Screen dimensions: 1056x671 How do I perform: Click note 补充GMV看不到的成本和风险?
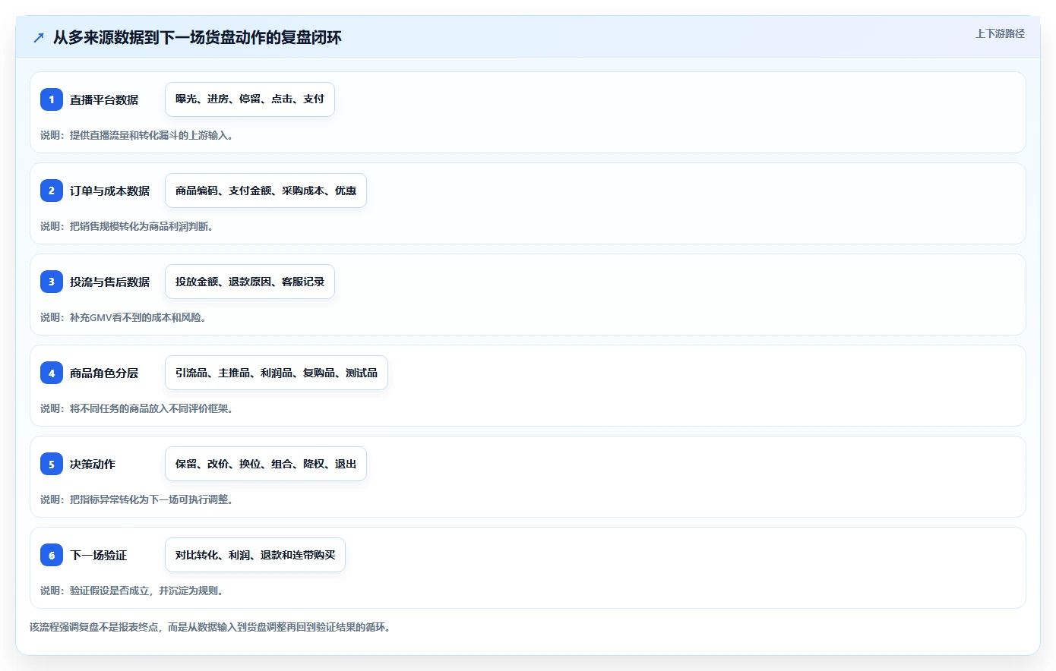coord(123,317)
